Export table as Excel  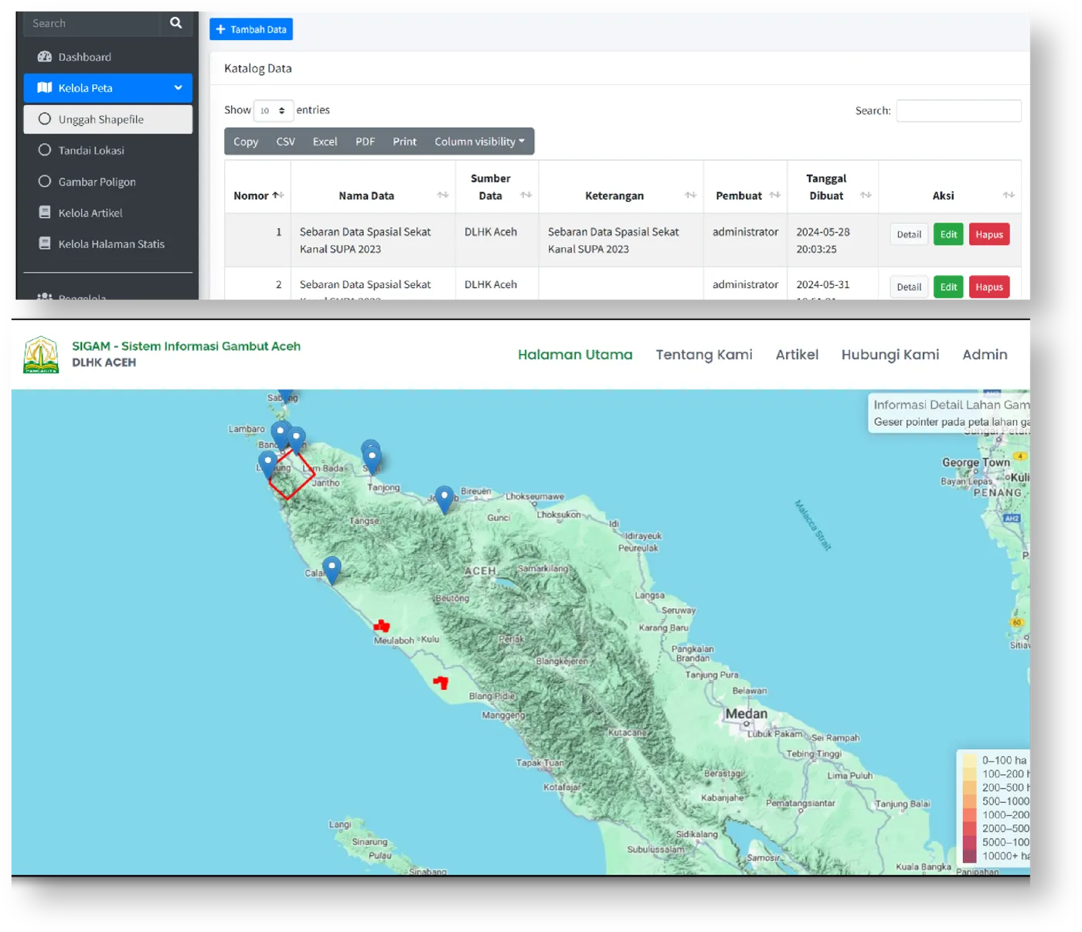click(325, 141)
